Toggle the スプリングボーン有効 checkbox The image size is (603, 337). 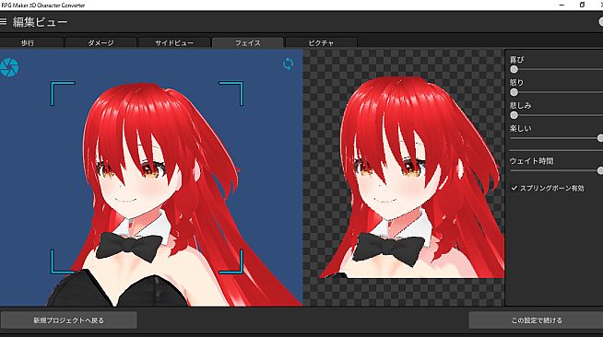click(514, 188)
